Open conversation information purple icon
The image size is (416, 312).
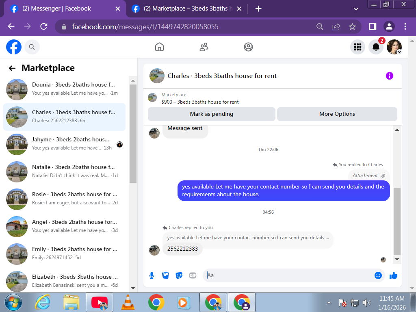click(x=389, y=76)
